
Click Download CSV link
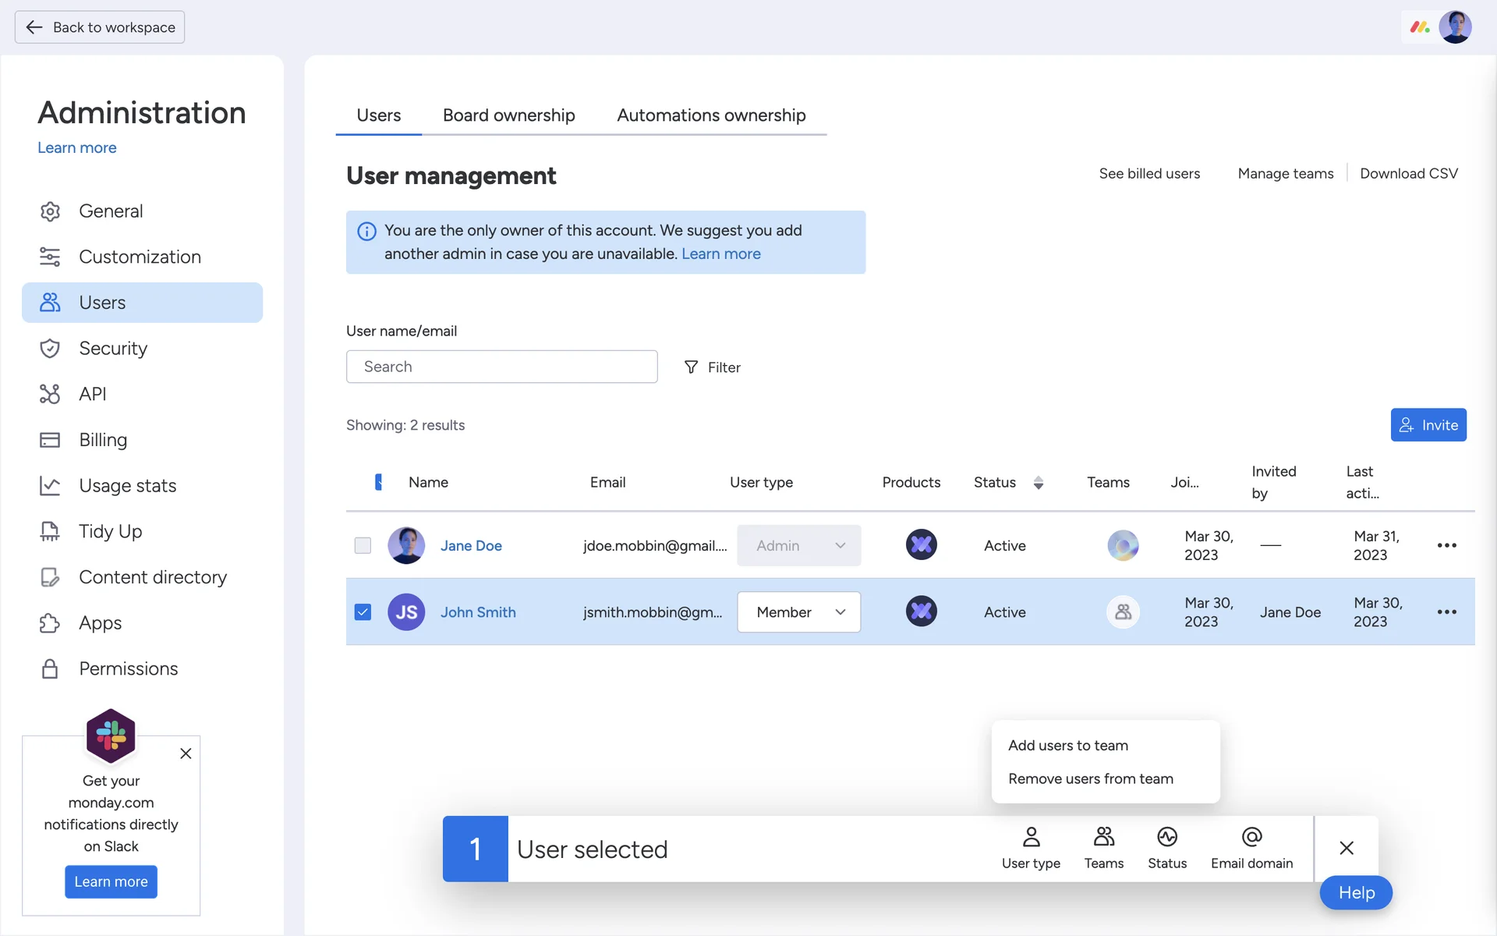[x=1408, y=173]
